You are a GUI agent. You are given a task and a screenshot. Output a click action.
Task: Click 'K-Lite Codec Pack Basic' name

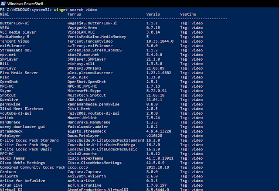[x=26, y=149]
